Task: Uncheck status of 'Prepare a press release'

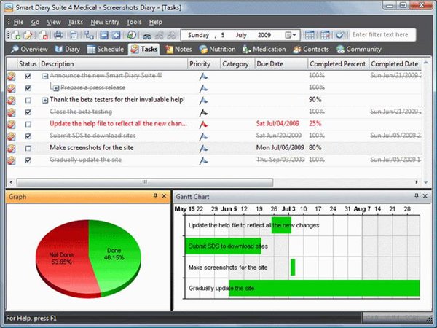Action: pyautogui.click(x=28, y=88)
